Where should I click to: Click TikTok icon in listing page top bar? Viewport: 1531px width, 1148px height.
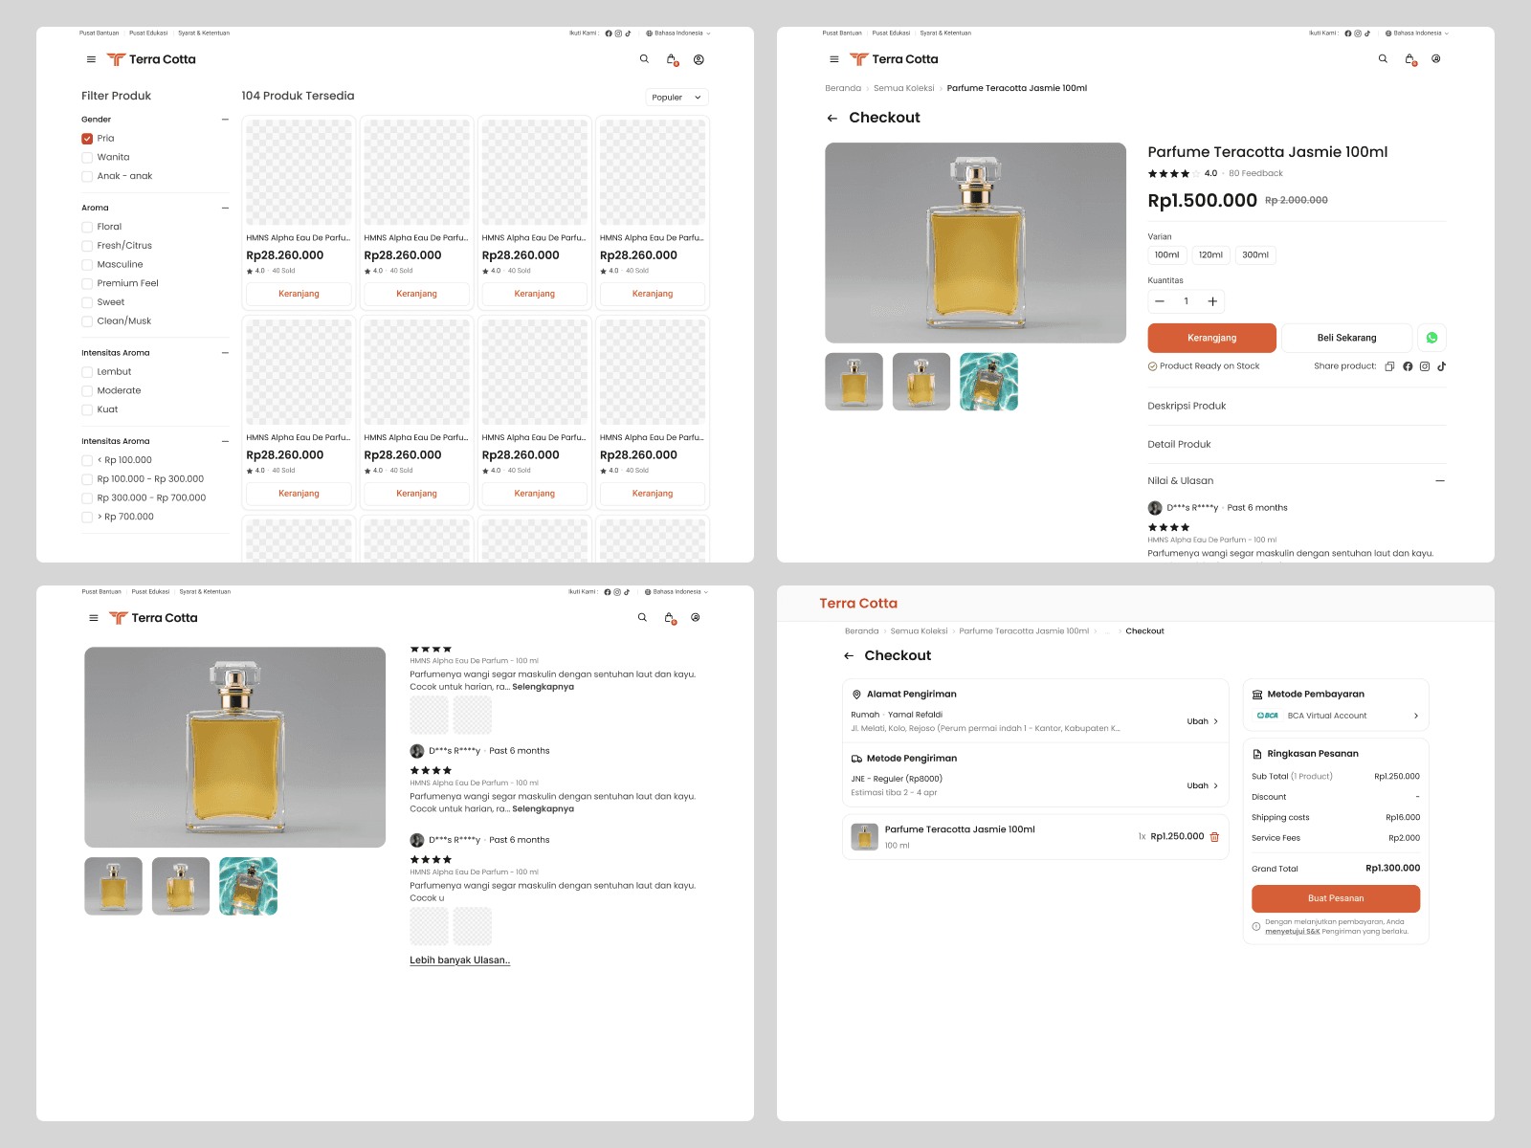tap(628, 33)
